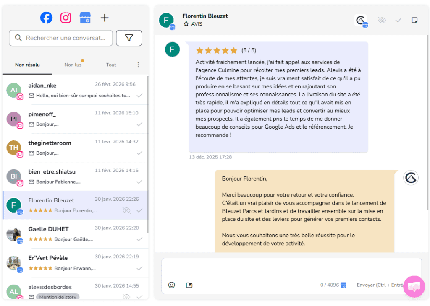Click the plus icon to add channel
Viewport: 430px width, 306px height.
(105, 18)
